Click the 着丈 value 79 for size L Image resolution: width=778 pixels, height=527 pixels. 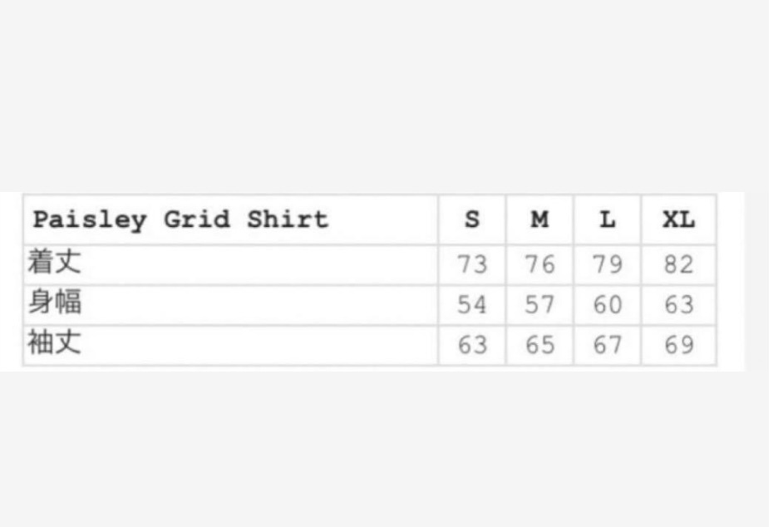[608, 265]
